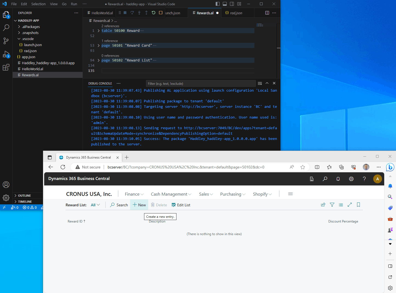This screenshot has width=396, height=293.
Task: Click the debug console filter field
Action: [x=201, y=84]
